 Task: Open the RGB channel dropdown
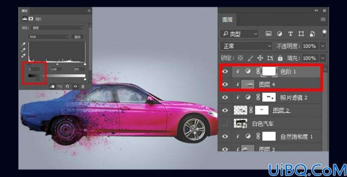click(49, 37)
